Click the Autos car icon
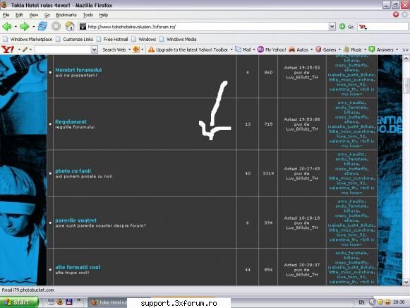 point(292,49)
